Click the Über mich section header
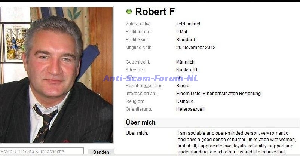This screenshot has width=300, height=156. tap(141, 122)
